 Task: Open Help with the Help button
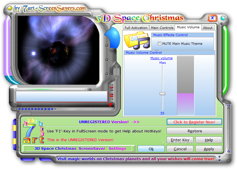click(209, 140)
